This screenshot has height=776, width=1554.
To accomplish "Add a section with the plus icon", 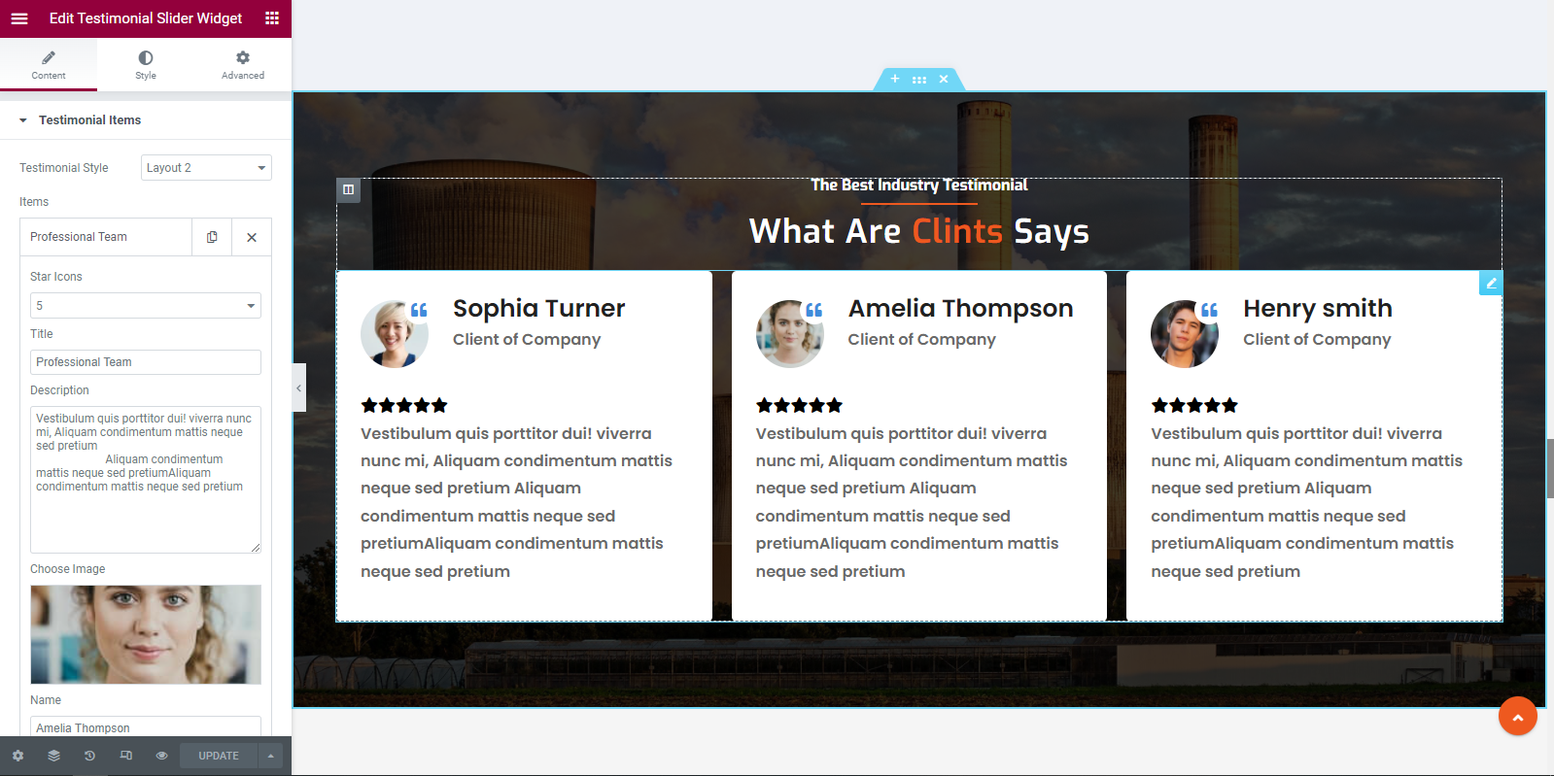I will tap(895, 79).
